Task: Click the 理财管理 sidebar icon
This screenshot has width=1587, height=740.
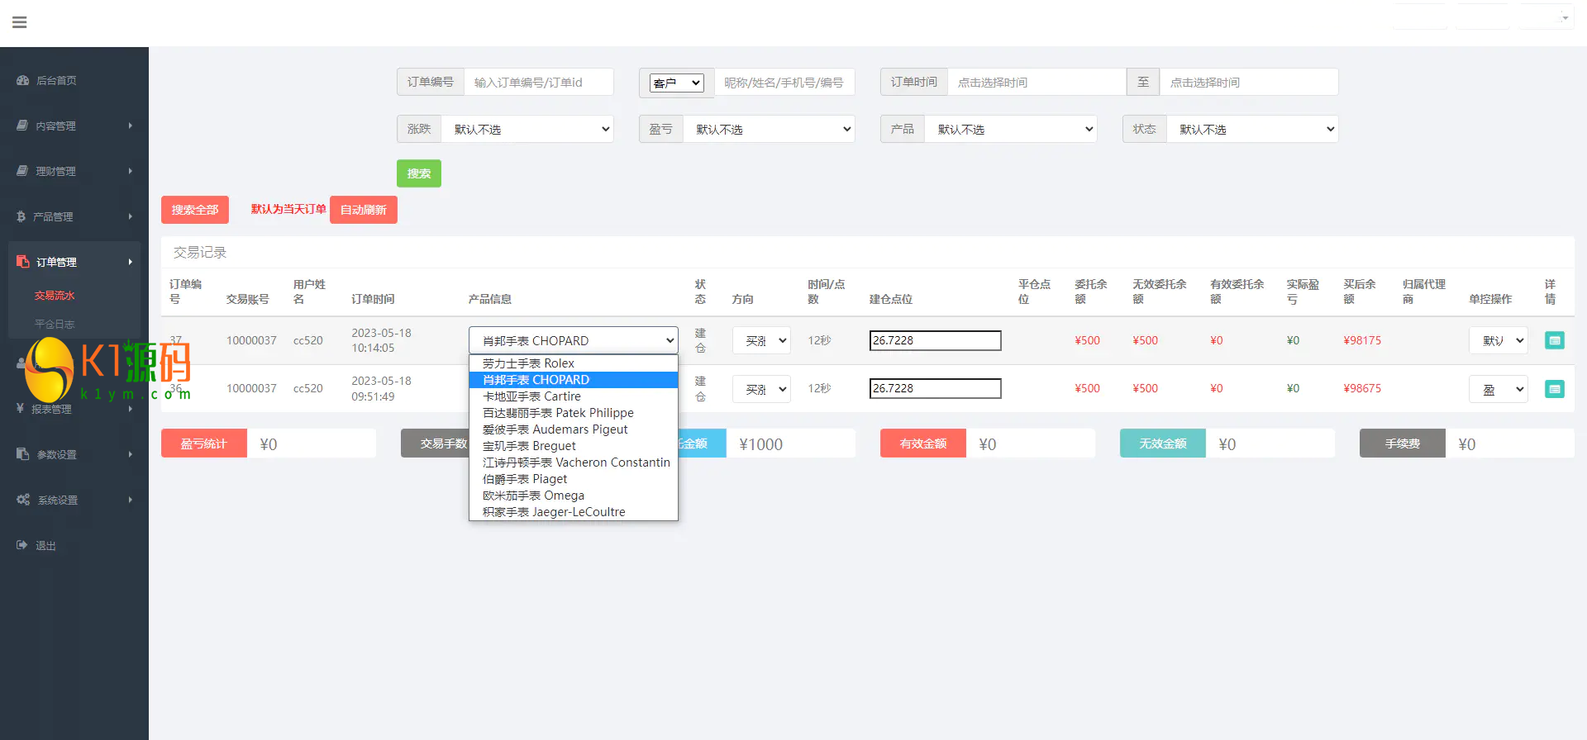Action: [22, 171]
